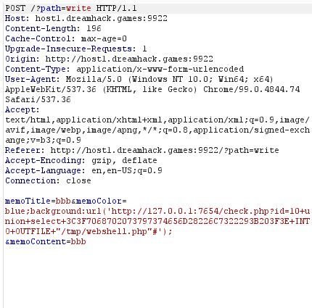Click the User-Agent header name
Viewport: 312px width, 308px height.
pyautogui.click(x=30, y=80)
